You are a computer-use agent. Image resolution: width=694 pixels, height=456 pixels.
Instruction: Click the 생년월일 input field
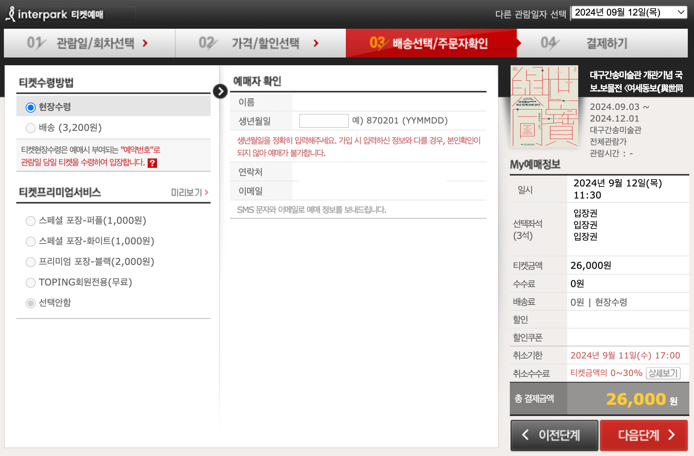pyautogui.click(x=324, y=120)
